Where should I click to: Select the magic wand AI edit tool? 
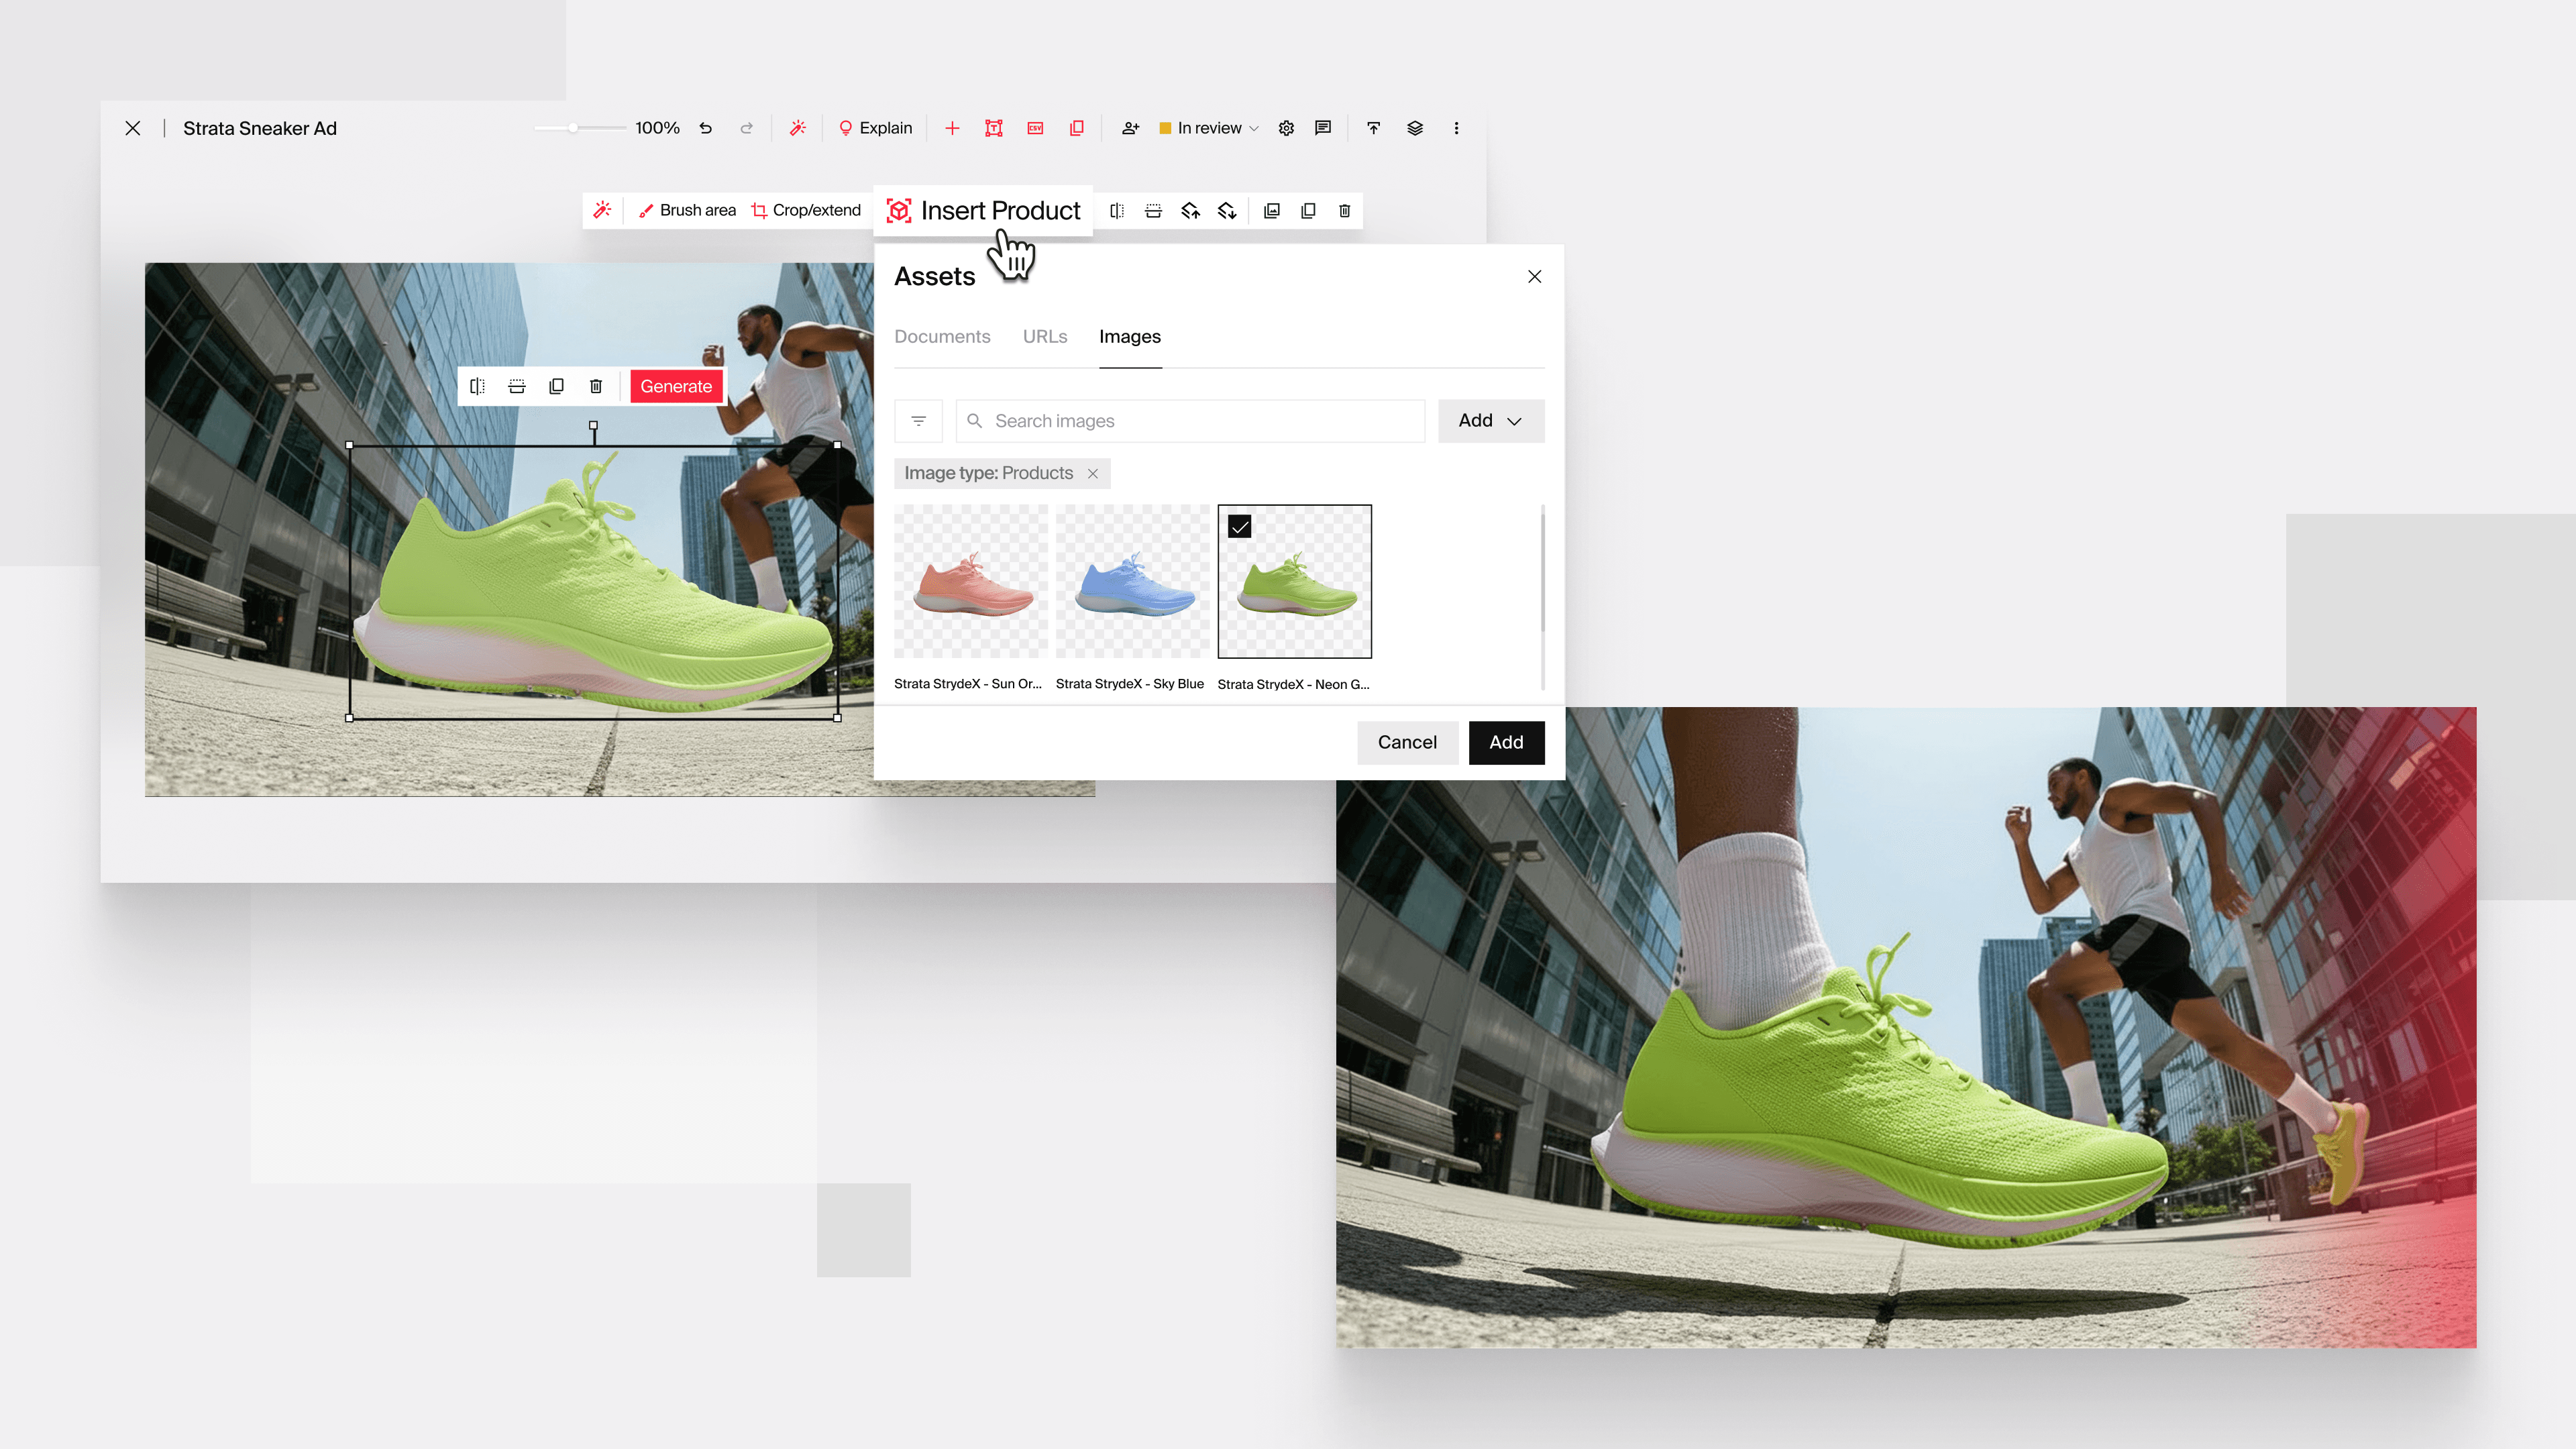click(x=602, y=210)
